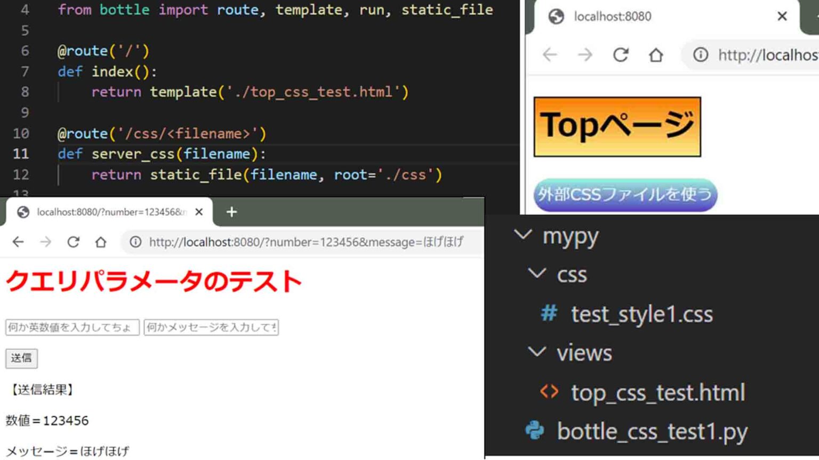The image size is (819, 460).
Task: Collapse the mypy folder
Action: pyautogui.click(x=523, y=235)
